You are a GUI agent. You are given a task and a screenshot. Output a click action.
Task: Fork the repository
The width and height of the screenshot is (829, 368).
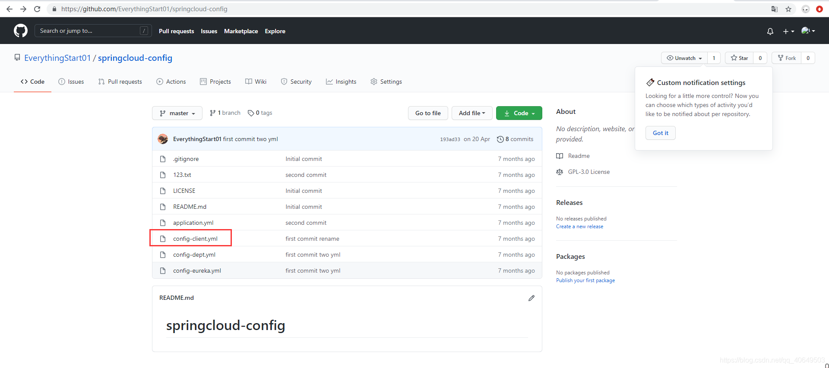point(787,58)
